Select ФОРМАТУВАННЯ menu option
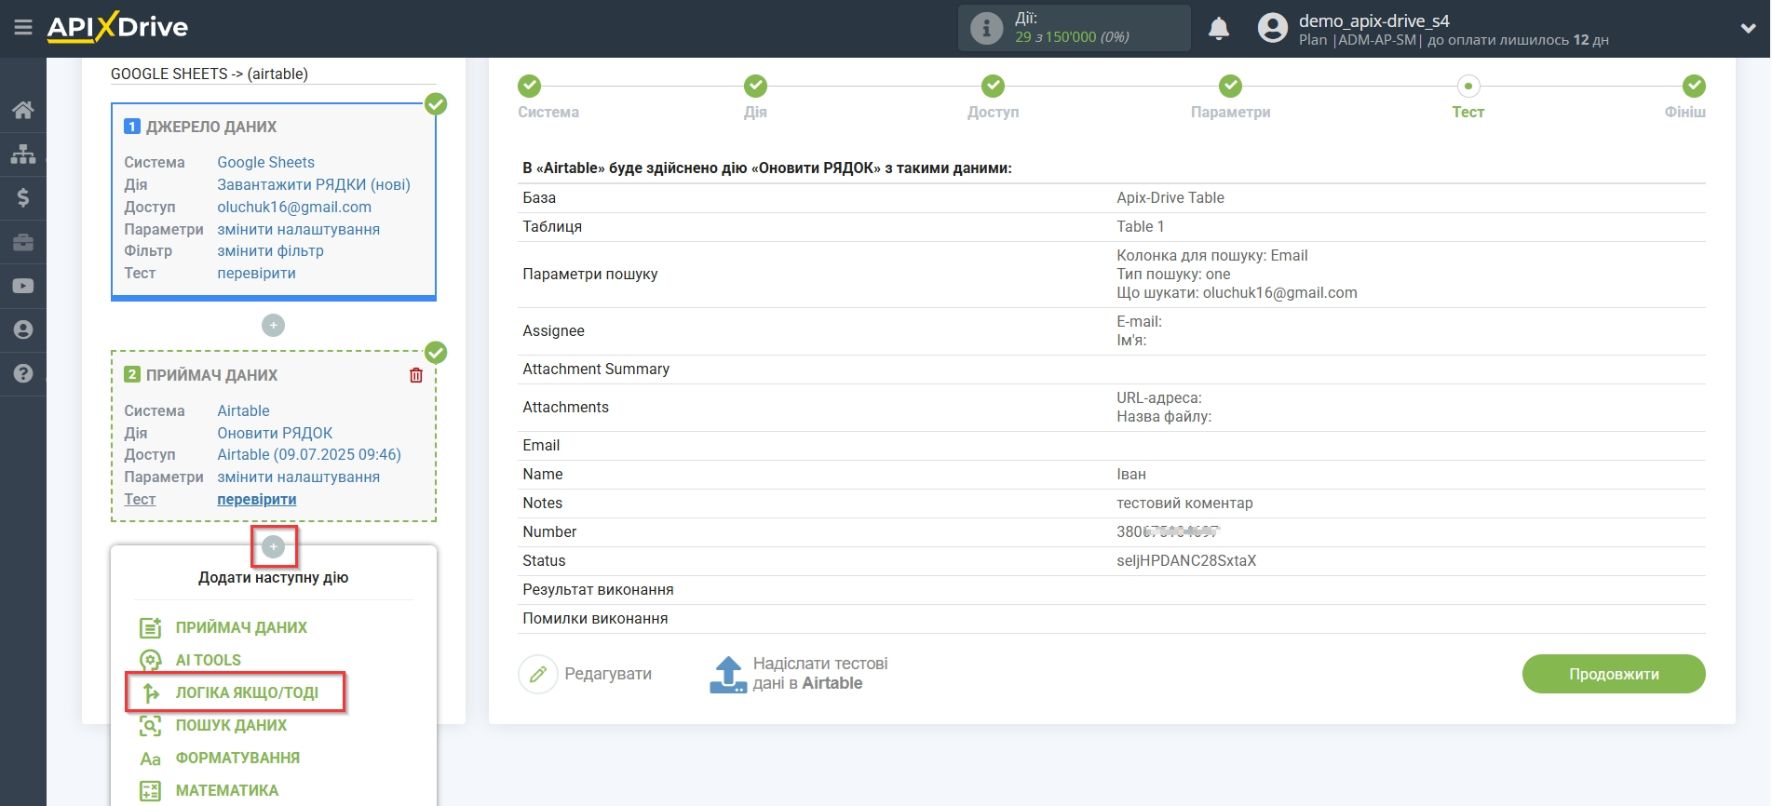 237,759
